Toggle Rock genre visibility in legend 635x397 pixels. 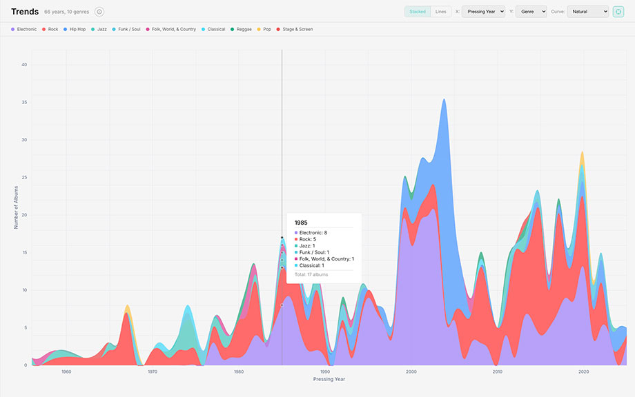coord(52,30)
